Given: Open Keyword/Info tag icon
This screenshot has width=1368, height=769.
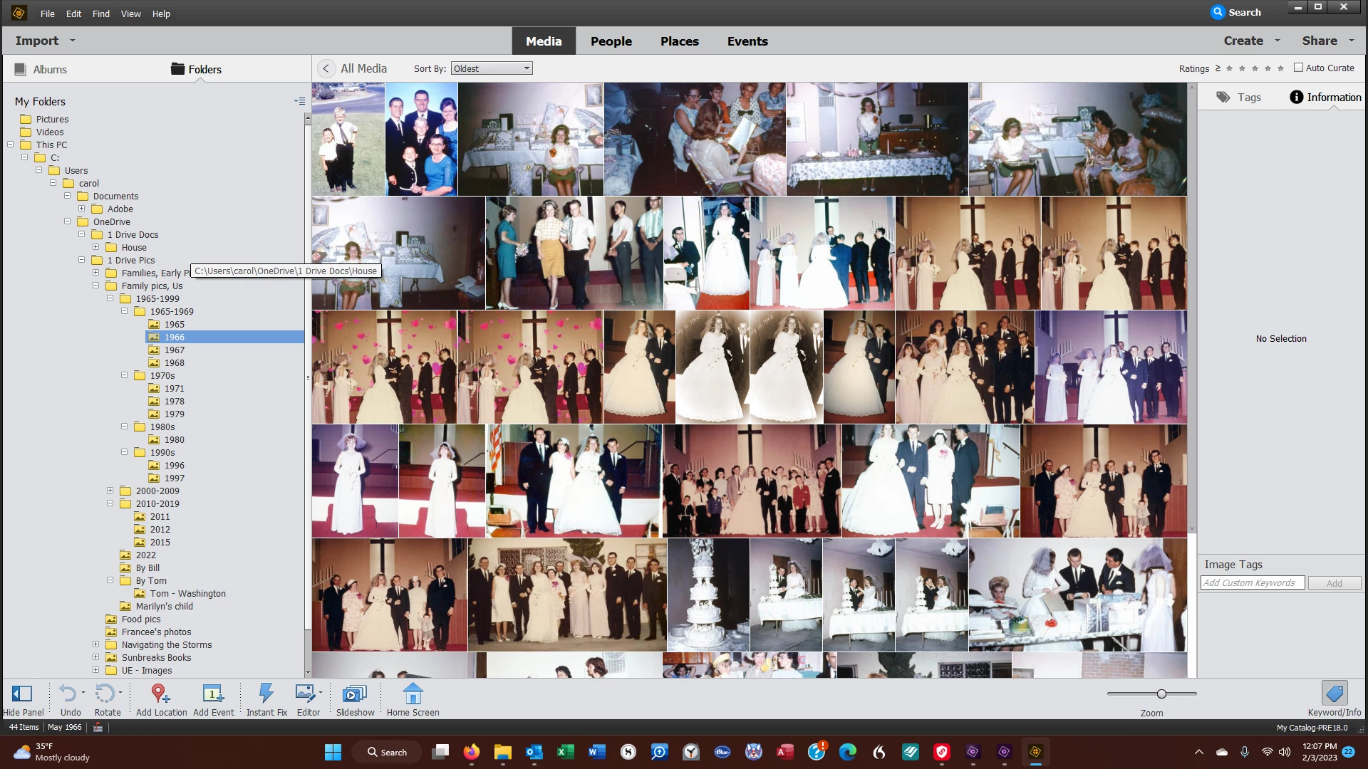Looking at the screenshot, I should coord(1334,694).
